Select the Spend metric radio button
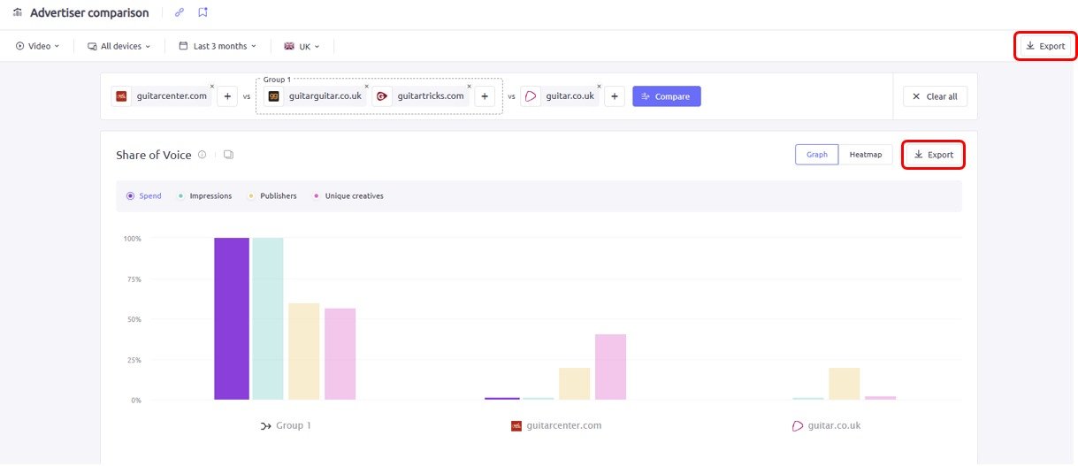 tap(131, 195)
